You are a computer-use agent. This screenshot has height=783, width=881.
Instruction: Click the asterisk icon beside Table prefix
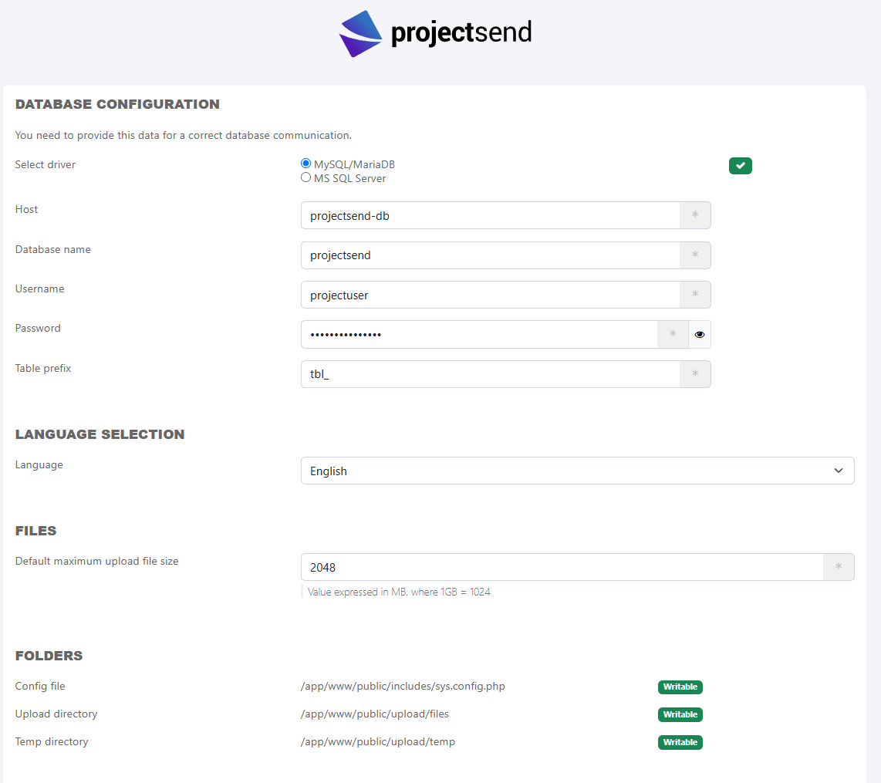coord(695,374)
